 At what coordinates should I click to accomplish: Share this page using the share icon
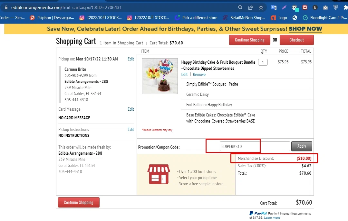(251, 7)
